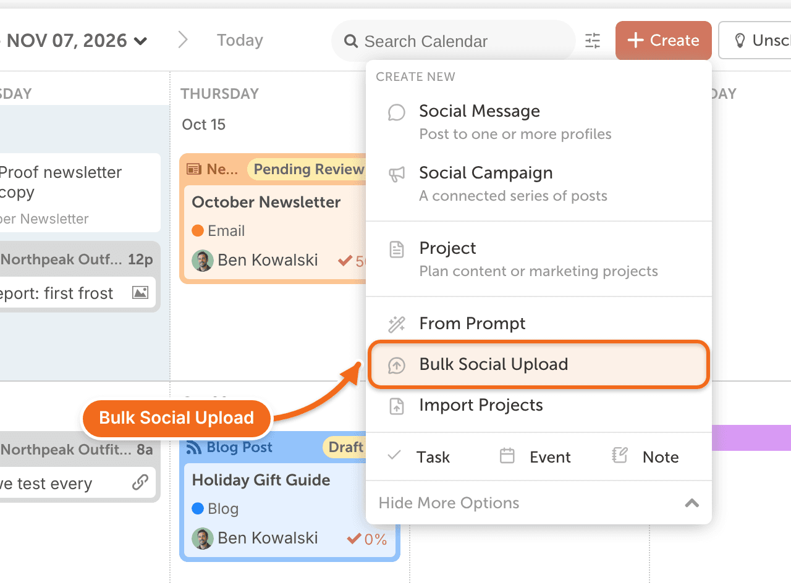Click the purple event bar
The image size is (791, 583).
tap(751, 438)
